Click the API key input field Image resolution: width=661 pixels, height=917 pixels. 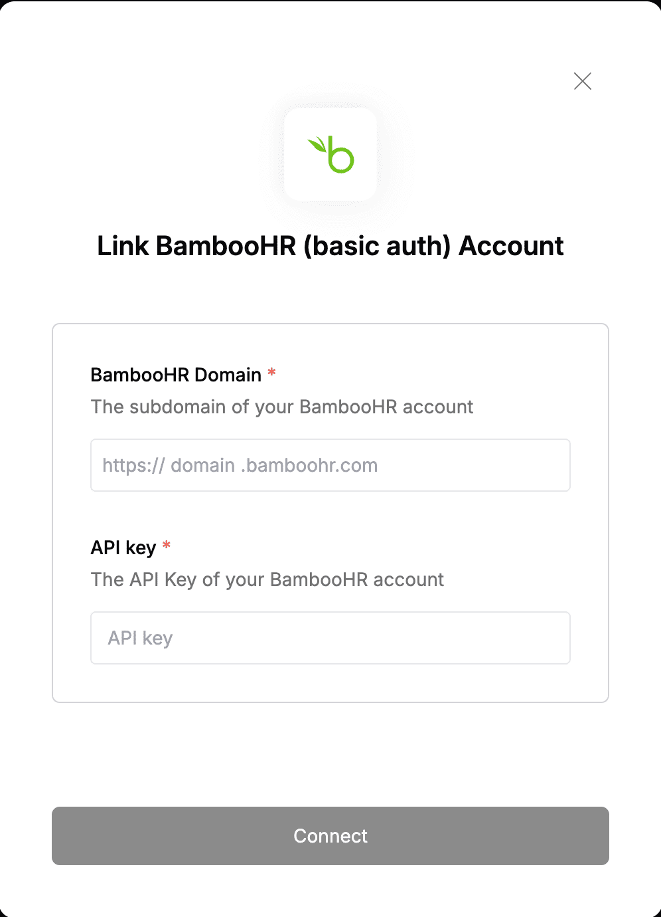(x=330, y=638)
